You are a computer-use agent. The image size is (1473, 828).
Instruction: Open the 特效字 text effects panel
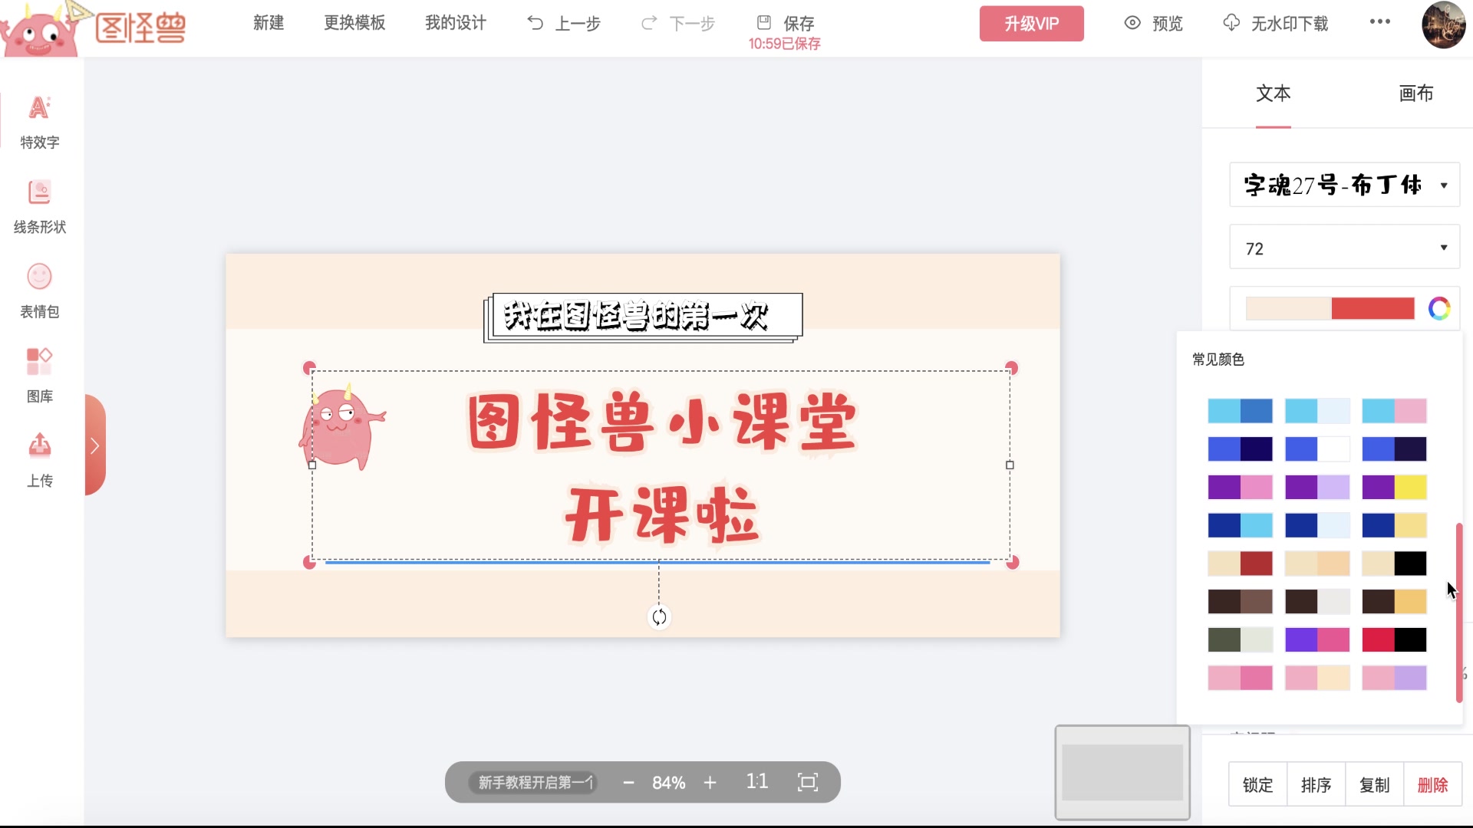[x=39, y=123]
